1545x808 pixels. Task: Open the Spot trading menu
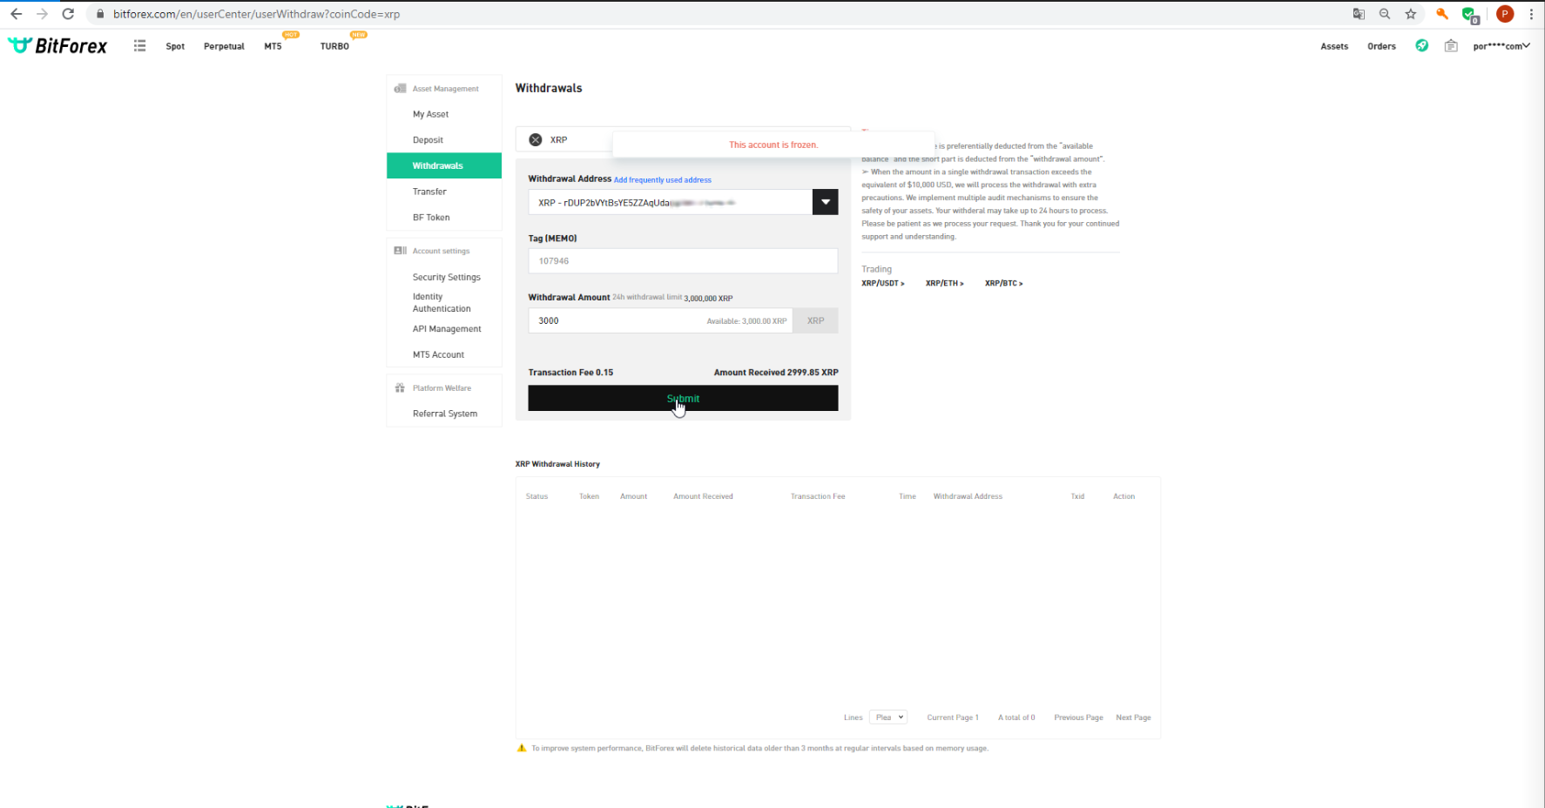point(175,46)
